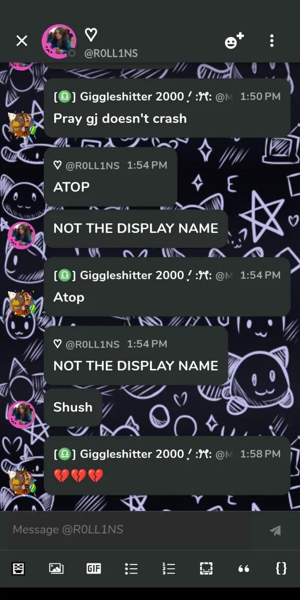Screen dimensions: 300x600
Task: Select the spoiler frame icon
Action: pyautogui.click(x=206, y=569)
